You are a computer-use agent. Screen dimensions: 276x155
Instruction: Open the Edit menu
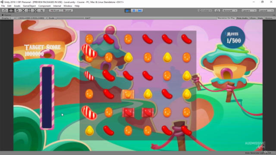[x=9, y=6]
